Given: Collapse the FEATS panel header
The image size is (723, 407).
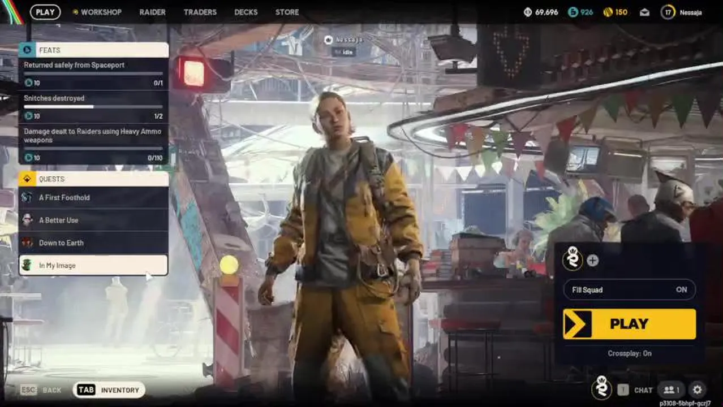Looking at the screenshot, I should (x=94, y=50).
